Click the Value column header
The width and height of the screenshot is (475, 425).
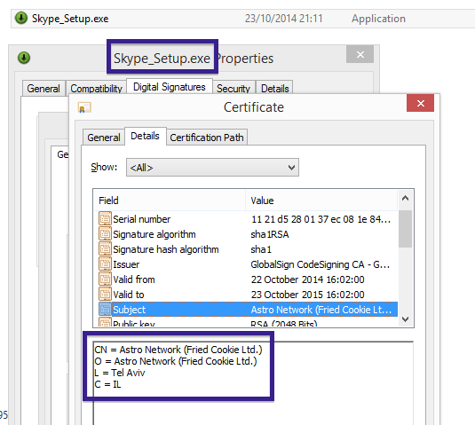(321, 201)
